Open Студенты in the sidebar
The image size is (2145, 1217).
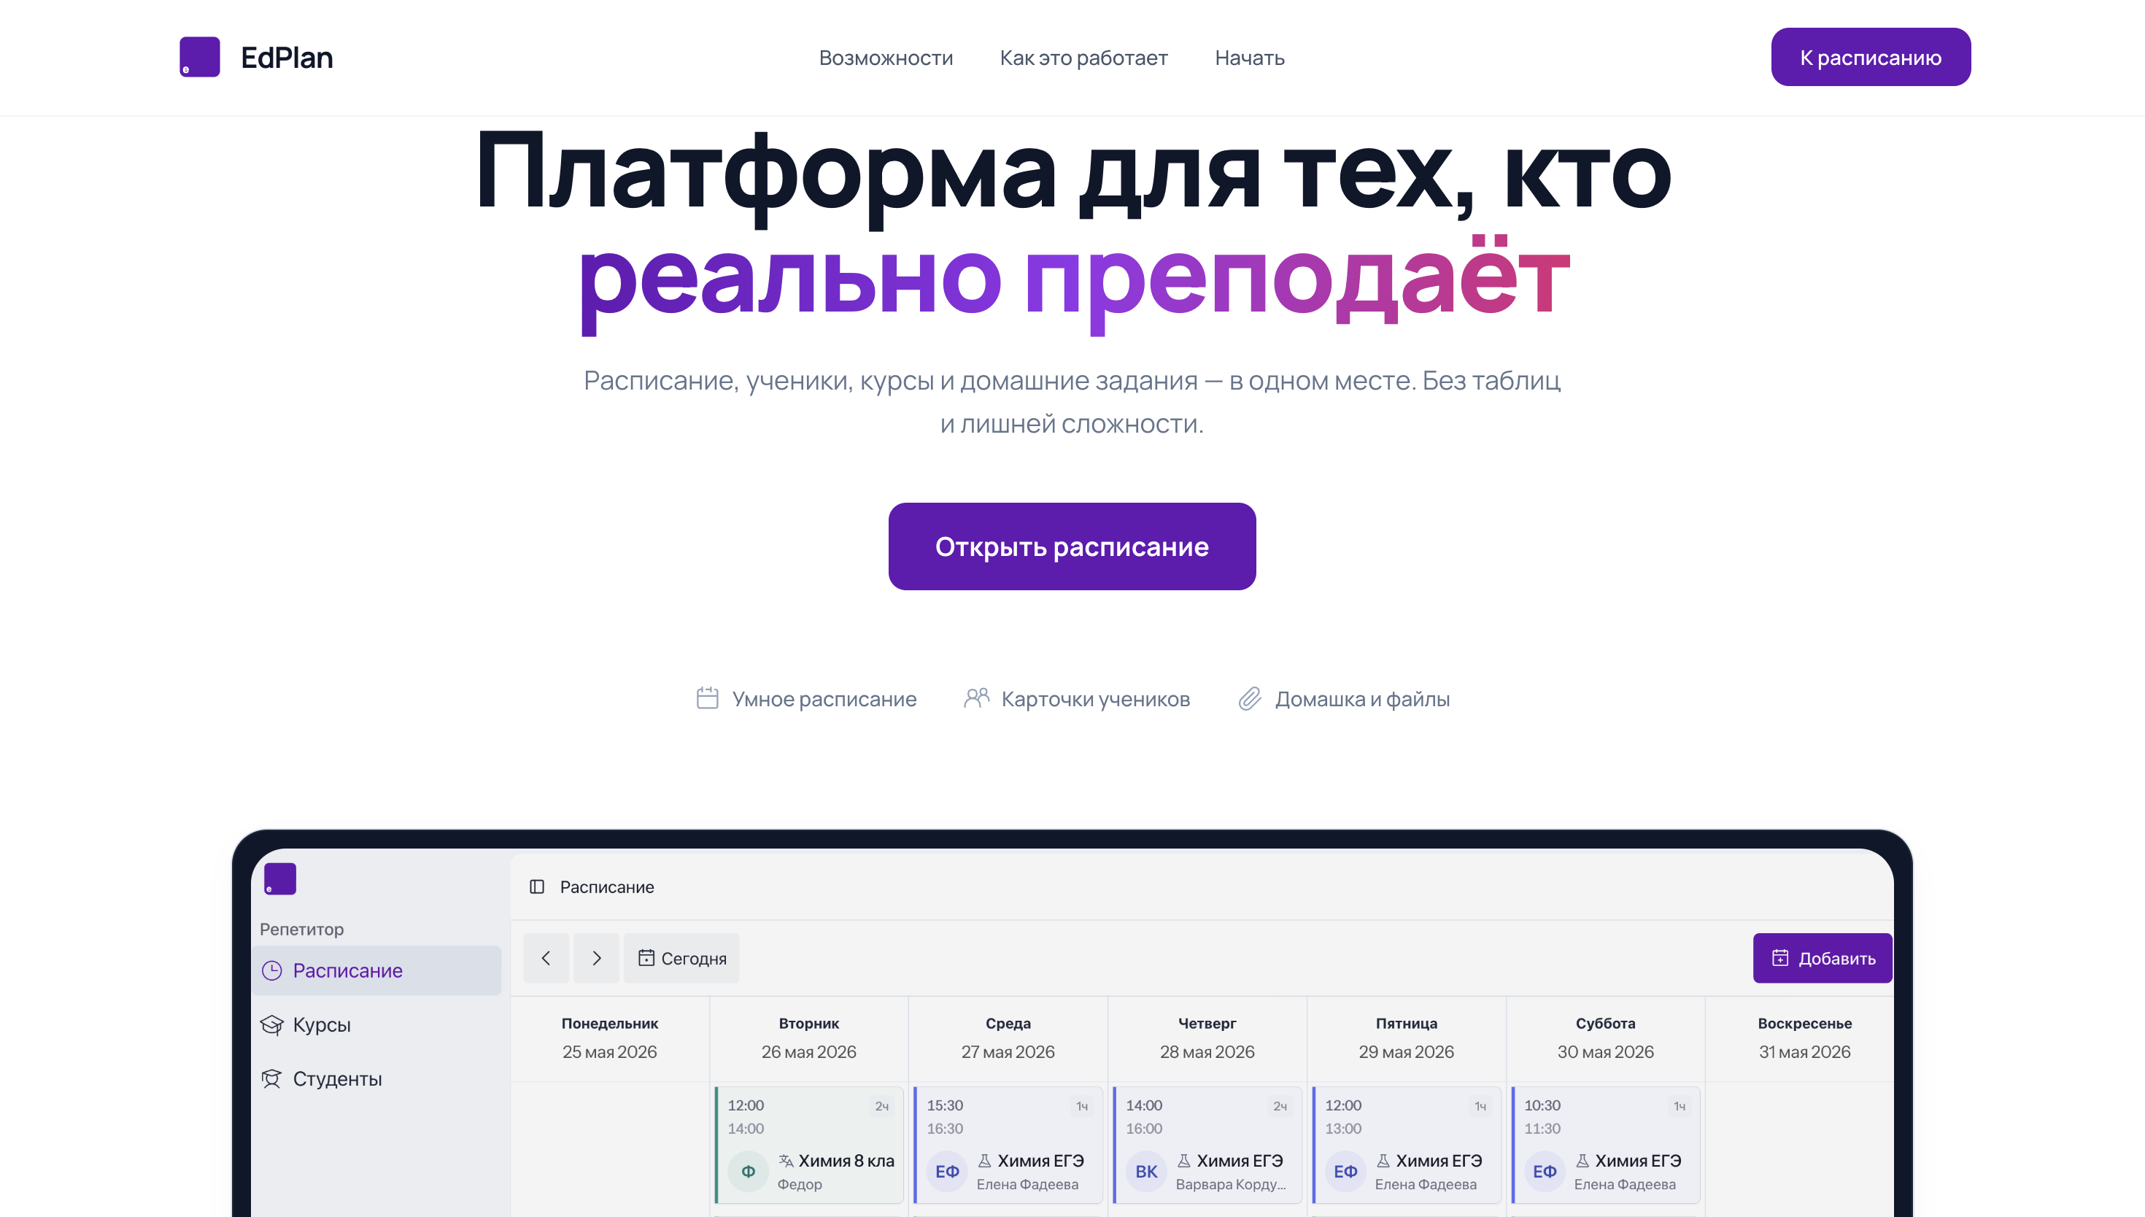376,1079
